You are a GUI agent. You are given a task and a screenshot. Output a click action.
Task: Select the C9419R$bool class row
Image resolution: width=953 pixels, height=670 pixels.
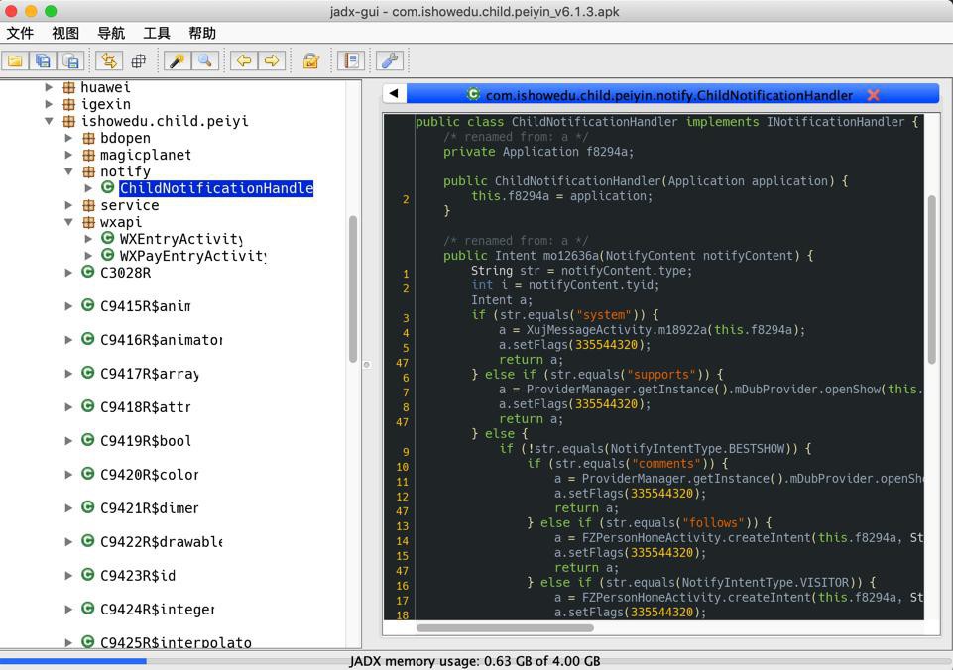[x=146, y=441]
